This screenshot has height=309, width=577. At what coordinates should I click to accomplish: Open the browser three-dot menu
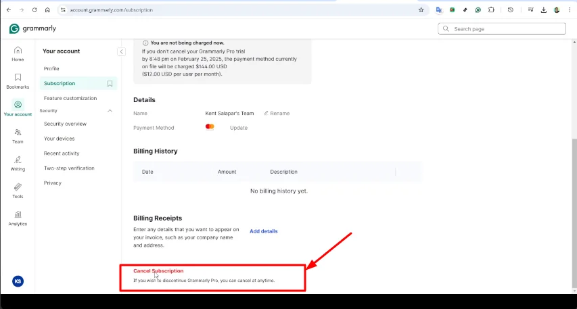[x=570, y=10]
